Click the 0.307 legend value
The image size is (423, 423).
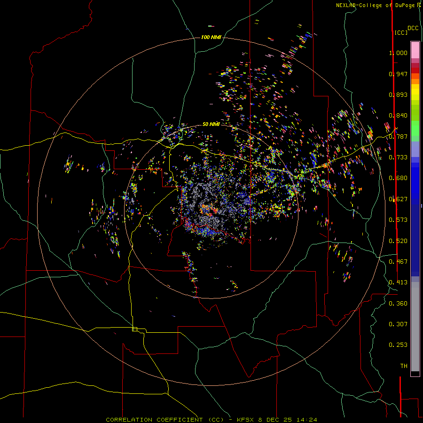tap(398, 324)
